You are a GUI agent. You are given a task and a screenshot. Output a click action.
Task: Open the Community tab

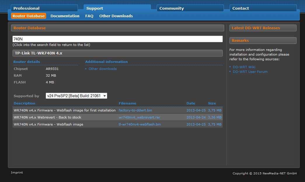tap(190, 8)
